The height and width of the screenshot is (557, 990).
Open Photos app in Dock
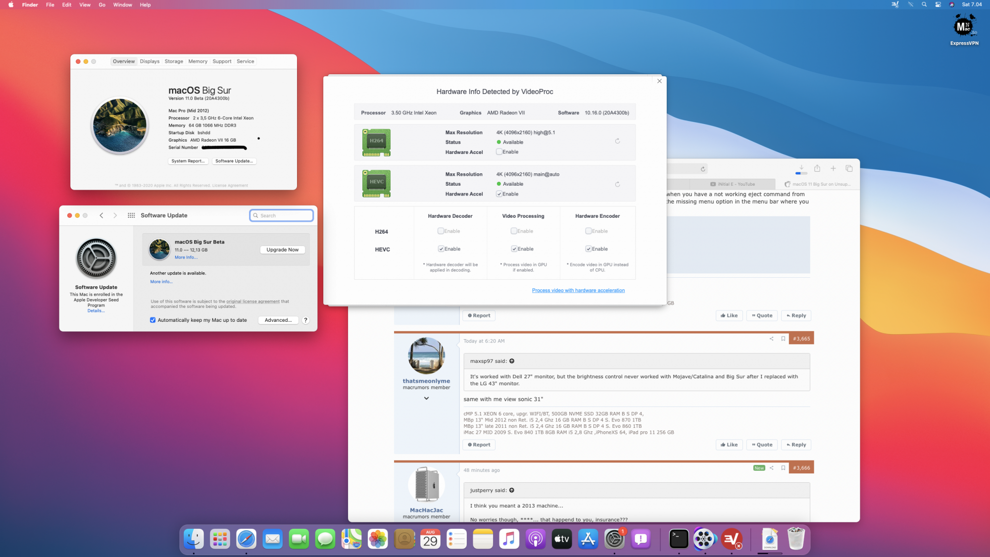(x=378, y=539)
